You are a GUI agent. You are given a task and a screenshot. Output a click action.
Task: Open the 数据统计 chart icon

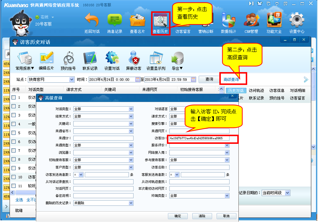pyautogui.click(x=229, y=21)
